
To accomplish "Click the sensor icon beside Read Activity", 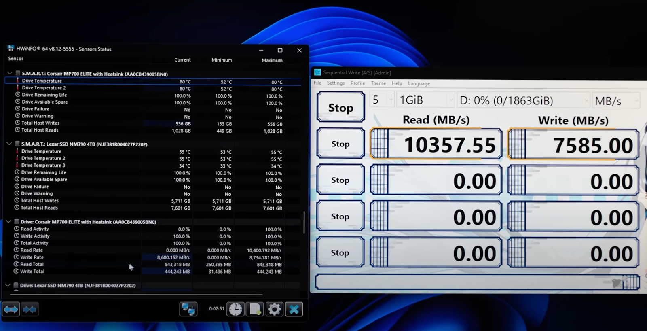I will (x=17, y=229).
